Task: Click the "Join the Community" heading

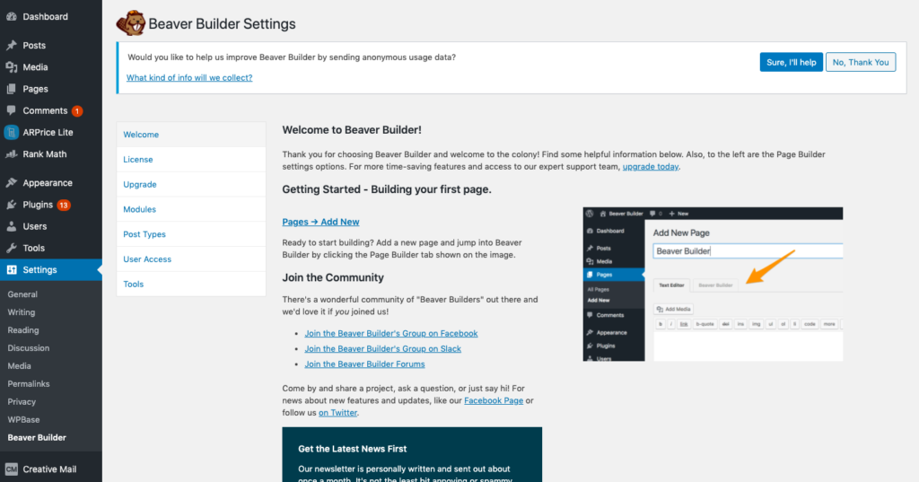Action: point(333,277)
